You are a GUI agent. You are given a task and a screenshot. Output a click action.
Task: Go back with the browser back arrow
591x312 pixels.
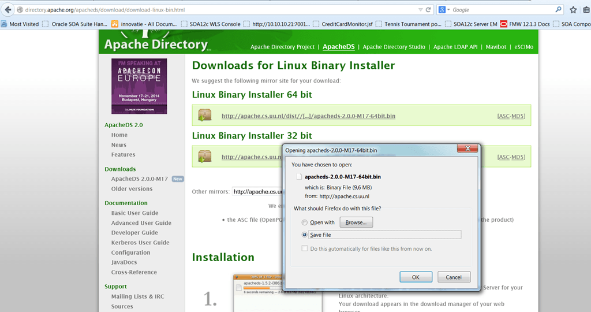(x=8, y=10)
